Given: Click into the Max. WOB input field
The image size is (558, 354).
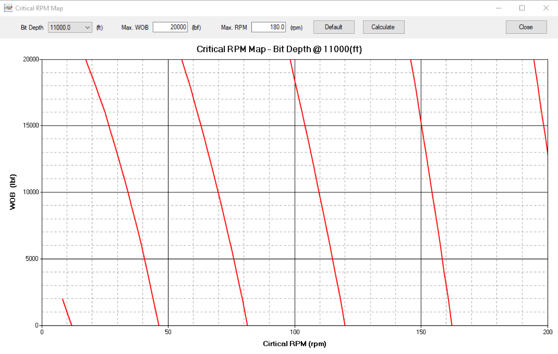Looking at the screenshot, I should point(170,27).
